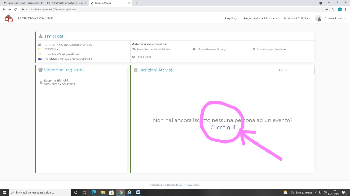Screen dimensions: 350x196
Task: Open Iscrizioni Attività in the top navigation
Action: point(296,18)
